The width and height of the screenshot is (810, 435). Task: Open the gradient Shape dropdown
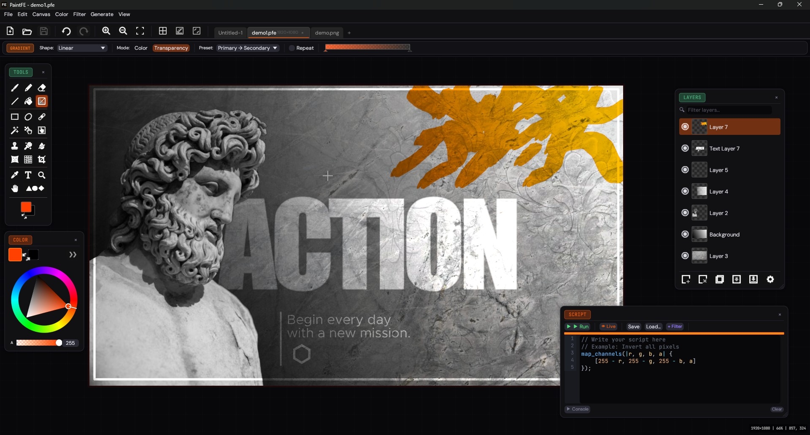tap(82, 48)
